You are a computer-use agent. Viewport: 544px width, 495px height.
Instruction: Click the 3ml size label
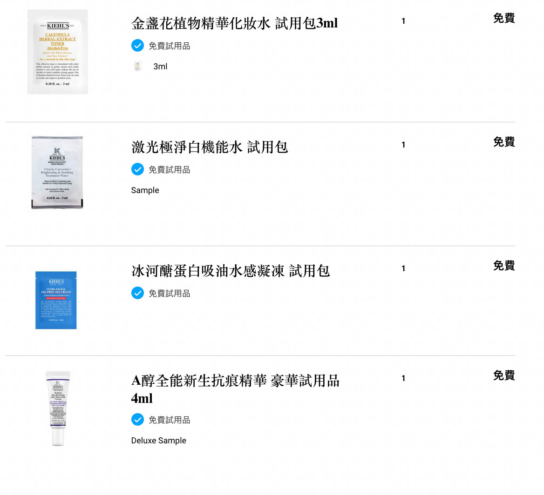pyautogui.click(x=160, y=67)
